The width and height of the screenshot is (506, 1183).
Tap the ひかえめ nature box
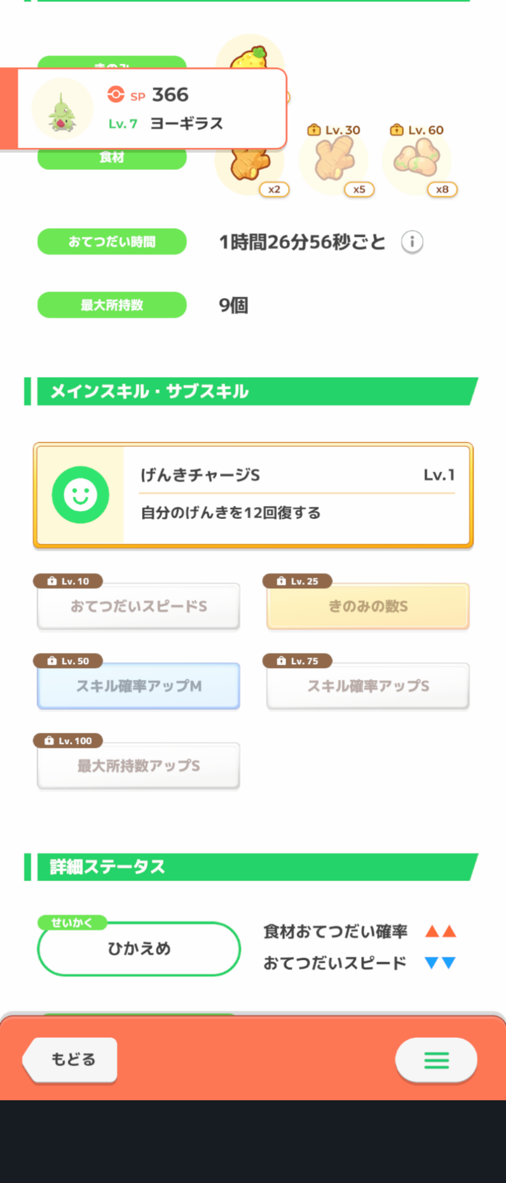coord(139,949)
